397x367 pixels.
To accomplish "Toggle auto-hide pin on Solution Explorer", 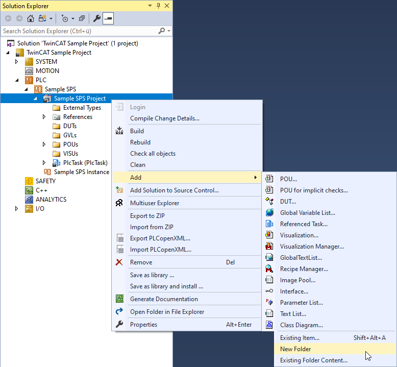I will pos(159,6).
